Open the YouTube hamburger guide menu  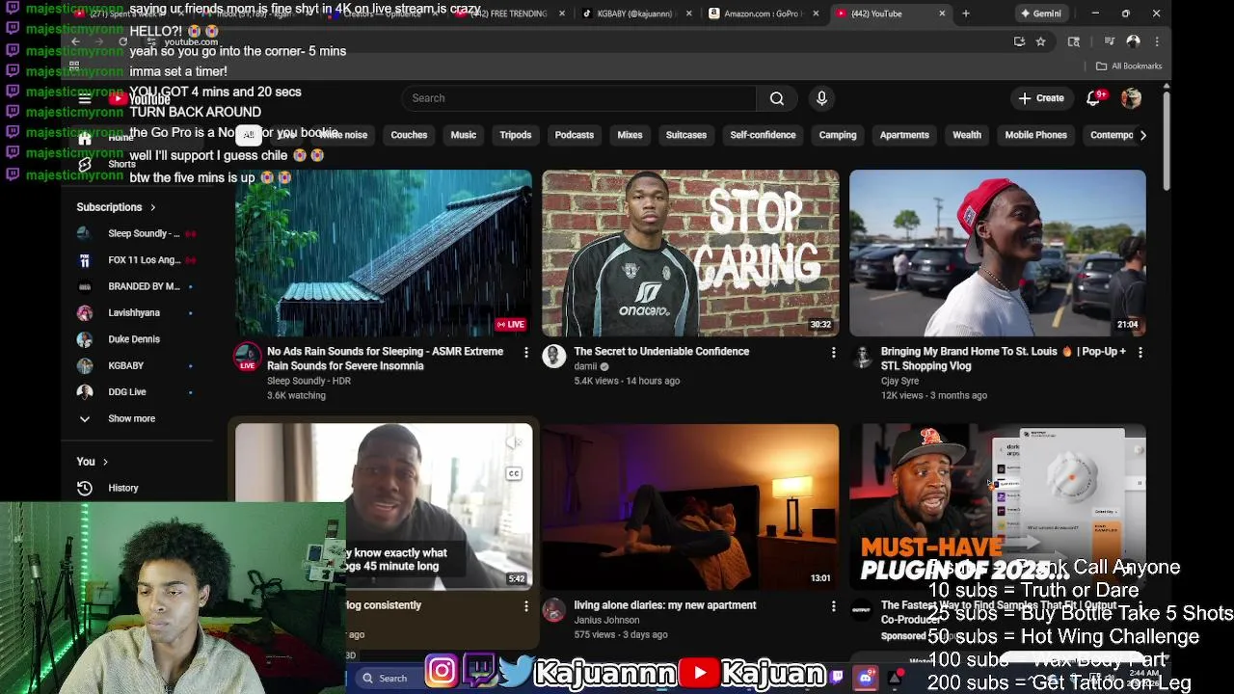point(85,98)
